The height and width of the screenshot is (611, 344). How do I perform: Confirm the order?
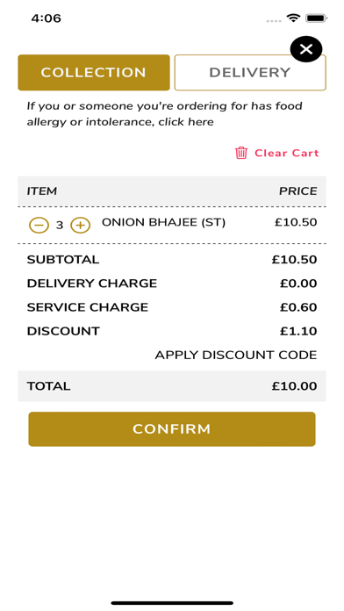[172, 429]
